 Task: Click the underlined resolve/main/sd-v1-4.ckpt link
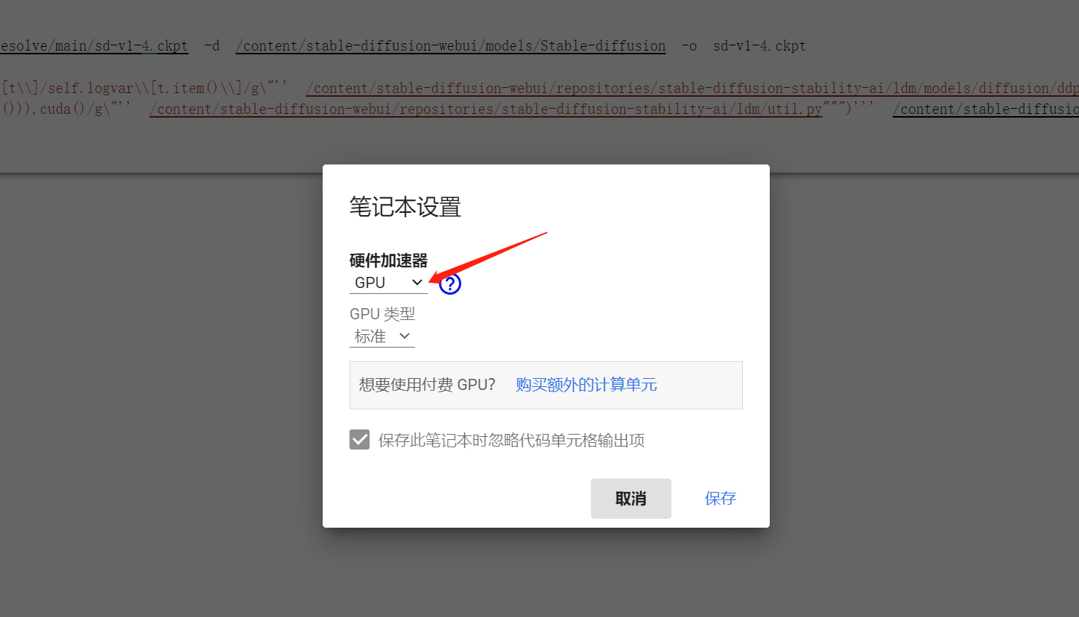94,46
